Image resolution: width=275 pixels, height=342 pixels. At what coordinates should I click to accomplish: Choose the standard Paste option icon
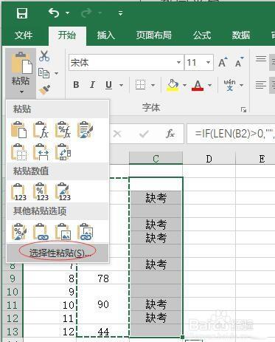tap(19, 129)
